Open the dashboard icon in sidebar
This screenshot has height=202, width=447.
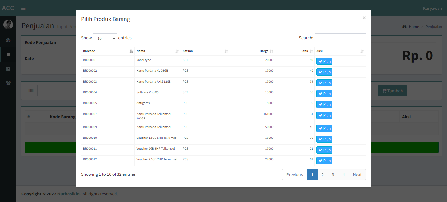point(8,40)
